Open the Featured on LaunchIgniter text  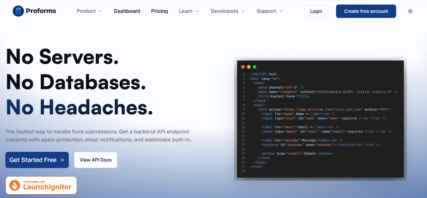[47, 185]
